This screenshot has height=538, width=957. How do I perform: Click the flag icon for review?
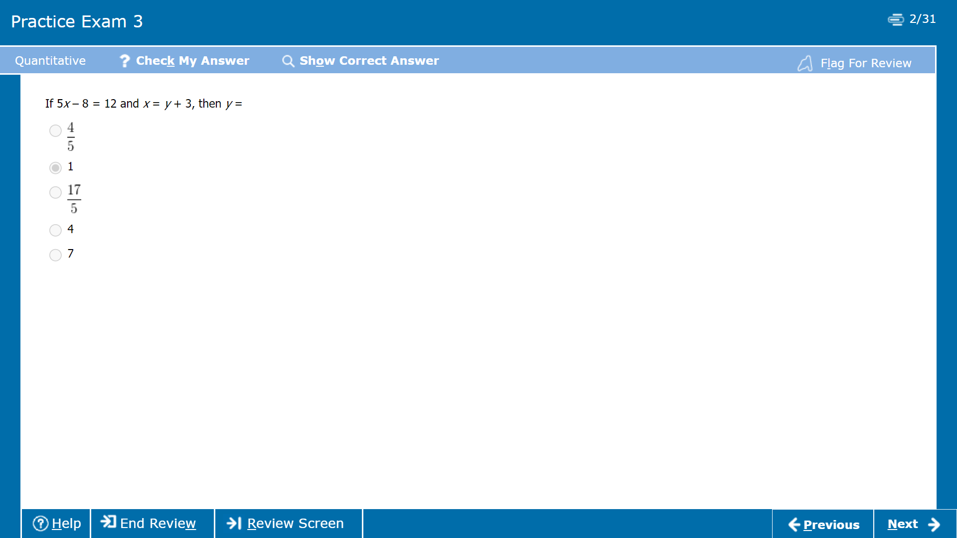tap(805, 63)
